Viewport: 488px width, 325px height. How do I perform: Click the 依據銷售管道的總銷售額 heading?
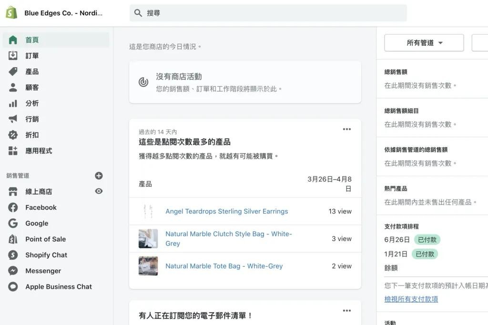click(416, 150)
